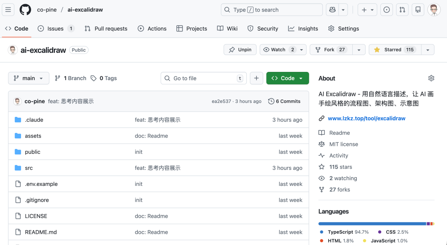Screen dimensions: 447x245
Task: Open the Watch notifications dropdown
Action: tap(283, 50)
